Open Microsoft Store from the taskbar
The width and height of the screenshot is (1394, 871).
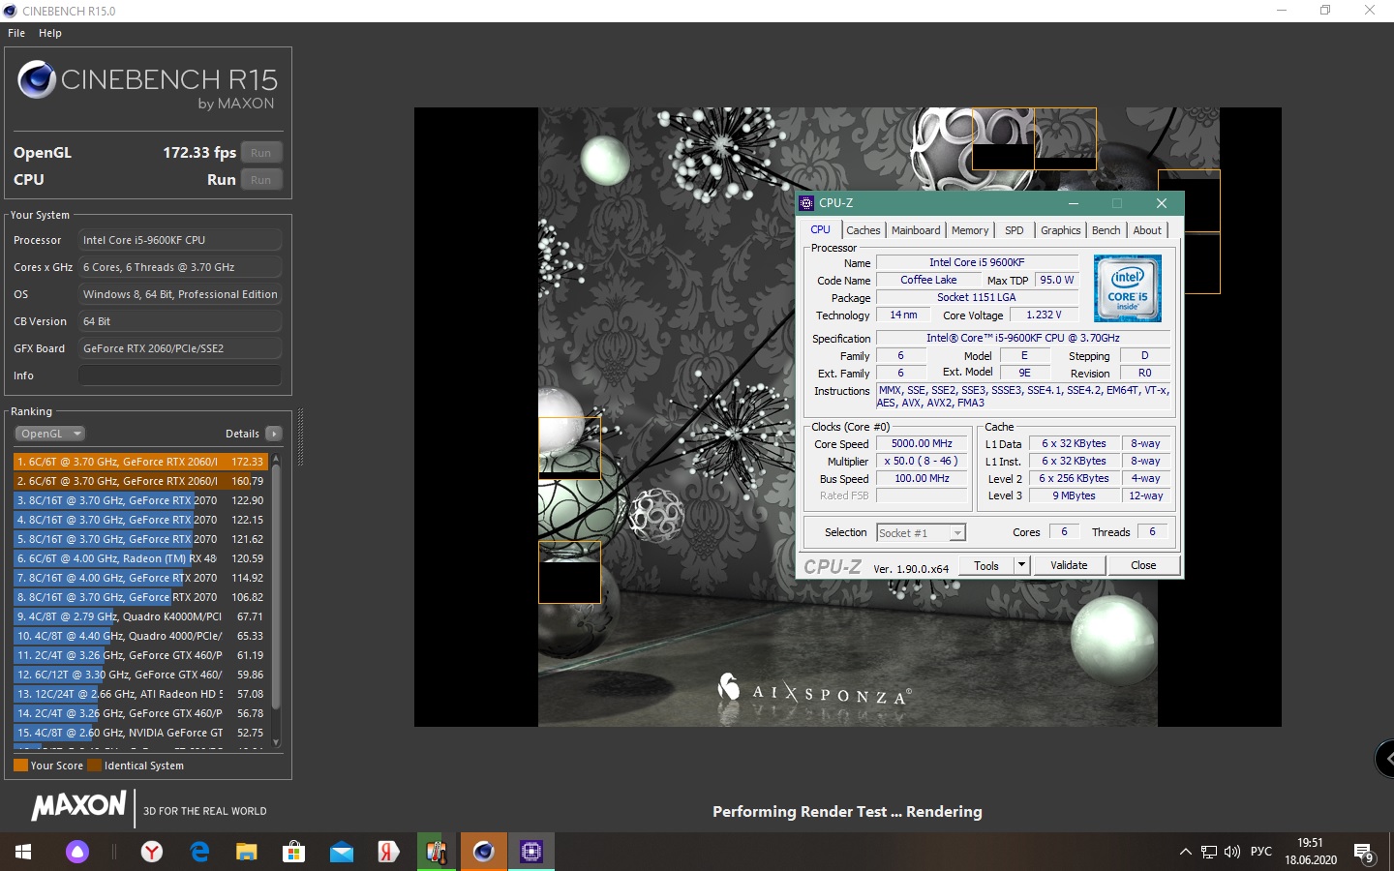293,852
